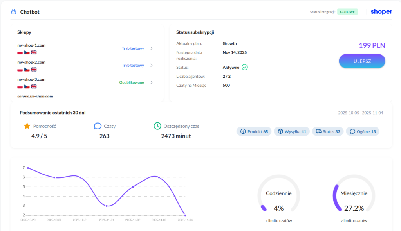
Task: Click the Shoper logo
Action: 381,12
